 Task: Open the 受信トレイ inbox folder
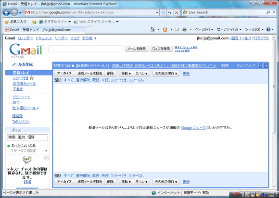point(21,73)
